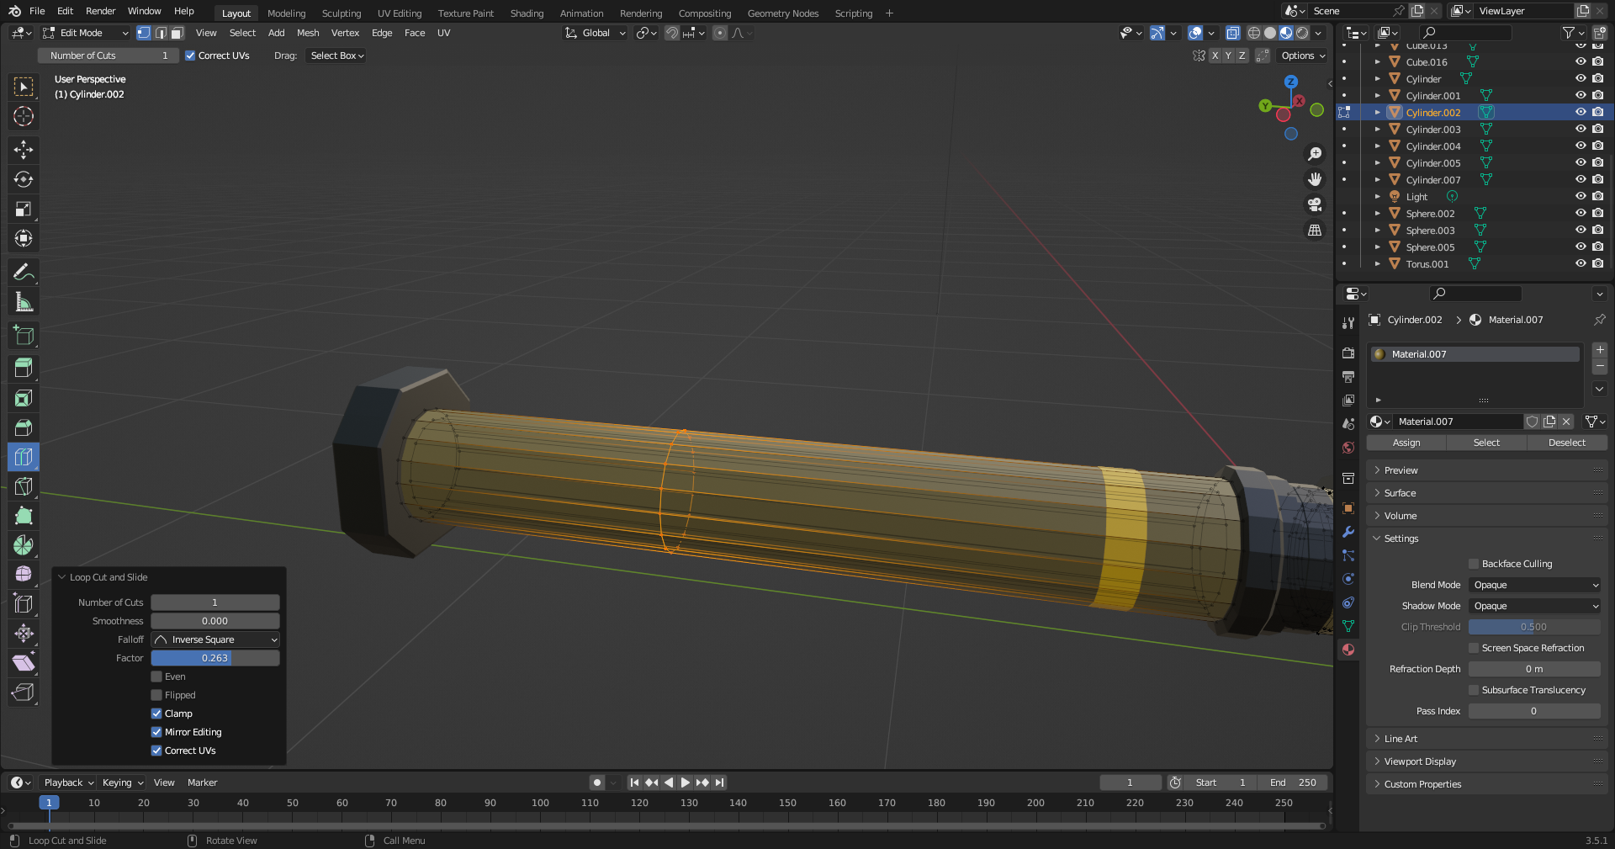1615x849 pixels.
Task: Select the Poly Build tool
Action: (x=24, y=516)
